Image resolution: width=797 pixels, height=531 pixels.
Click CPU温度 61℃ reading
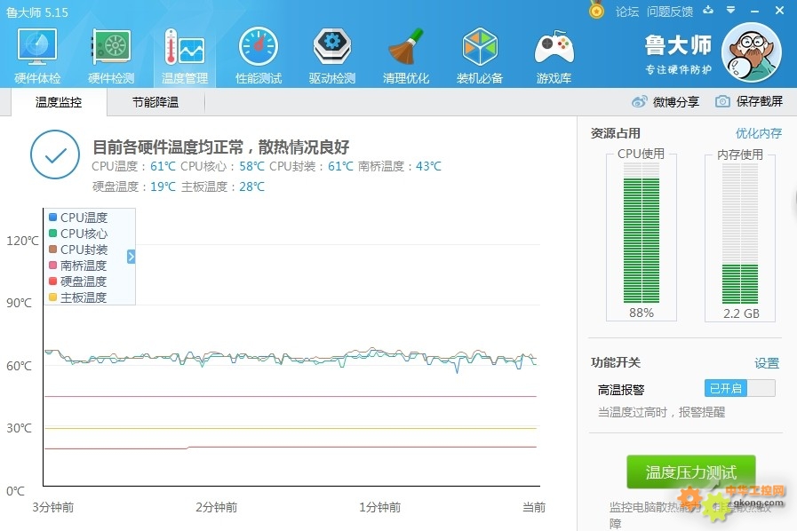133,166
